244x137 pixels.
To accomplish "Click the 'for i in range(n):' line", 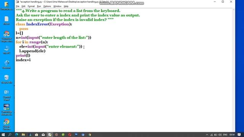I will click(32, 42).
